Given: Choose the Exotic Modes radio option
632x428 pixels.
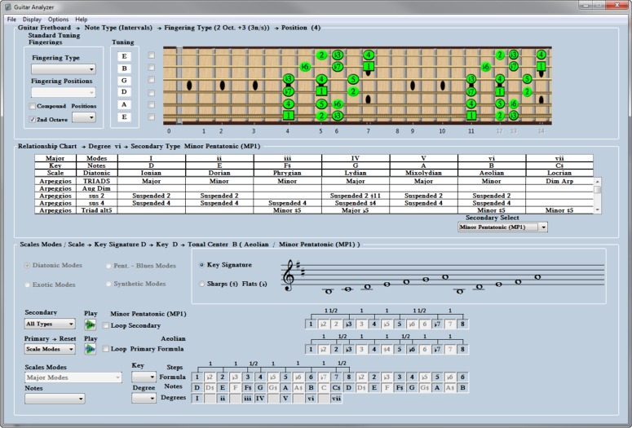Looking at the screenshot, I should pyautogui.click(x=27, y=285).
